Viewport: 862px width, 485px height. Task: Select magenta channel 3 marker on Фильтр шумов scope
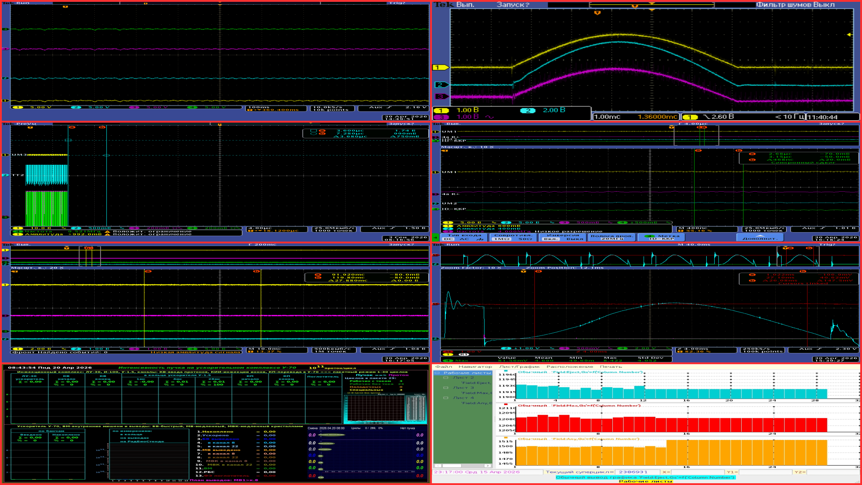(x=441, y=96)
